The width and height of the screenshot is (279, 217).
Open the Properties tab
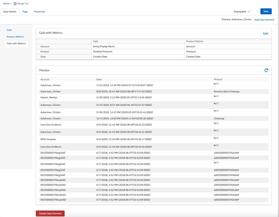pyautogui.click(x=39, y=12)
